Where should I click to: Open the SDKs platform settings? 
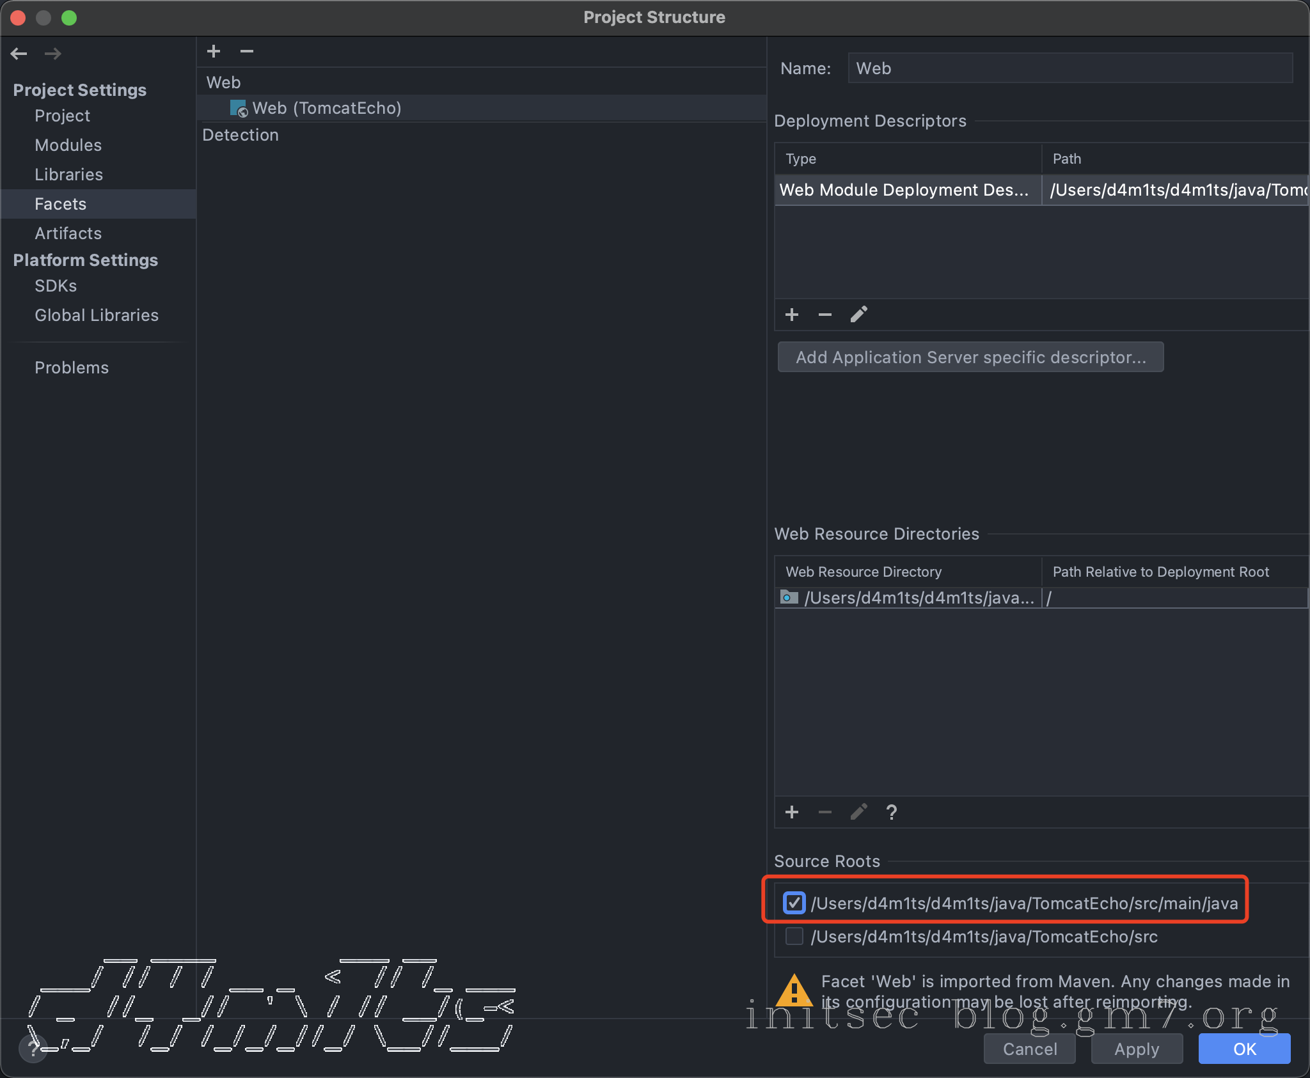(x=56, y=286)
